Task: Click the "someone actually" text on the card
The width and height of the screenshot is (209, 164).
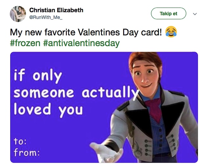Action: pyautogui.click(x=76, y=93)
